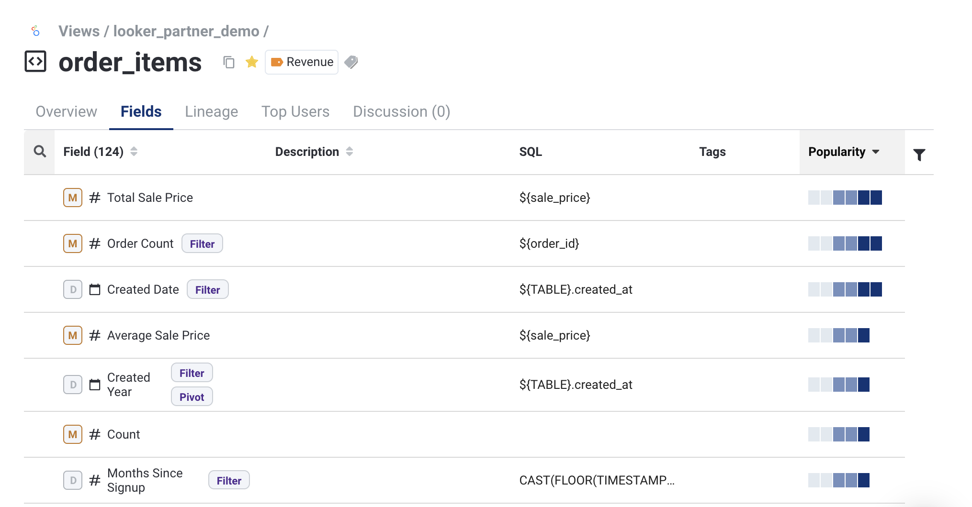Click the code view icon beside title
Screen dimensions: 972x507
(x=35, y=62)
